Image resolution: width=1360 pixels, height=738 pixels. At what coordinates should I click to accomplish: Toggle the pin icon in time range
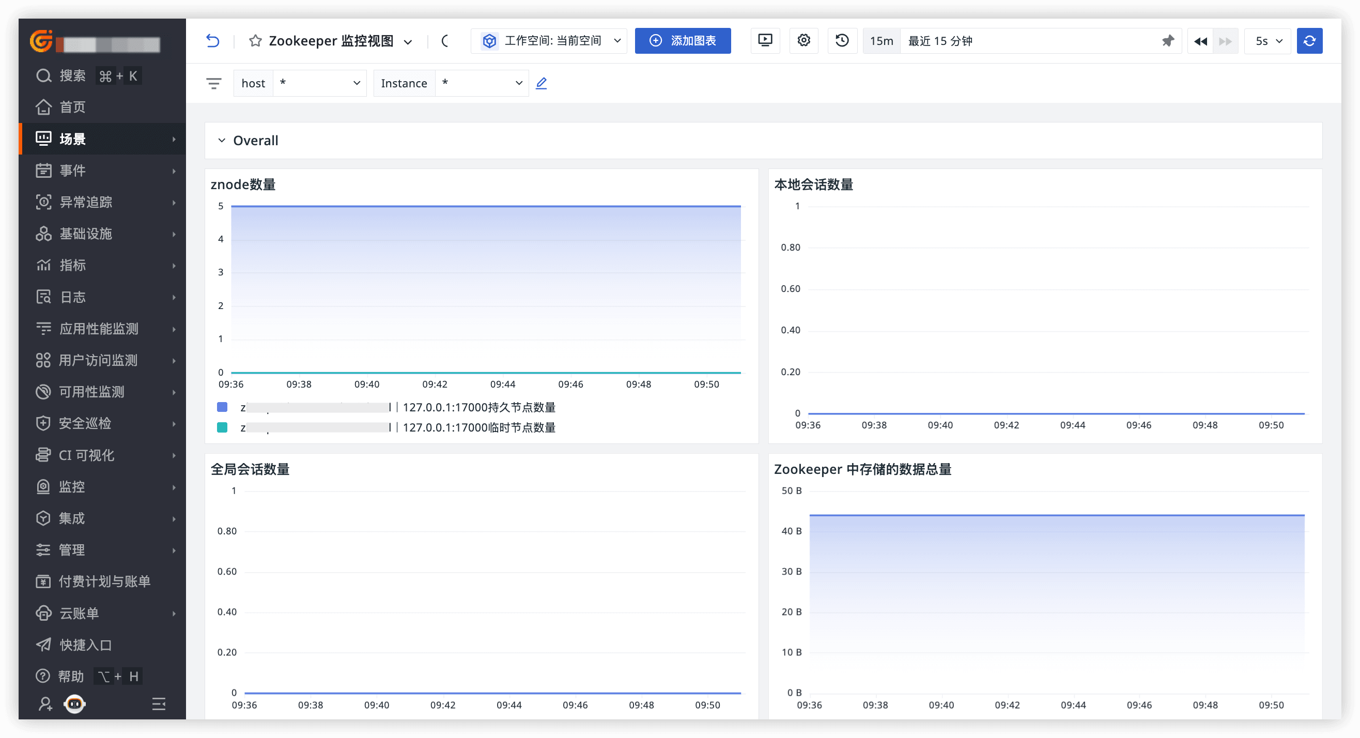[x=1168, y=41]
